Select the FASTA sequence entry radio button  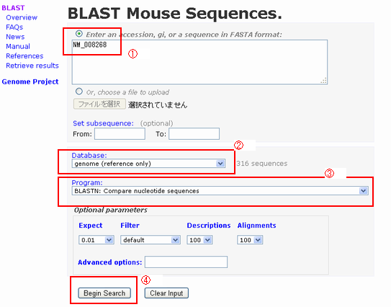tap(79, 33)
